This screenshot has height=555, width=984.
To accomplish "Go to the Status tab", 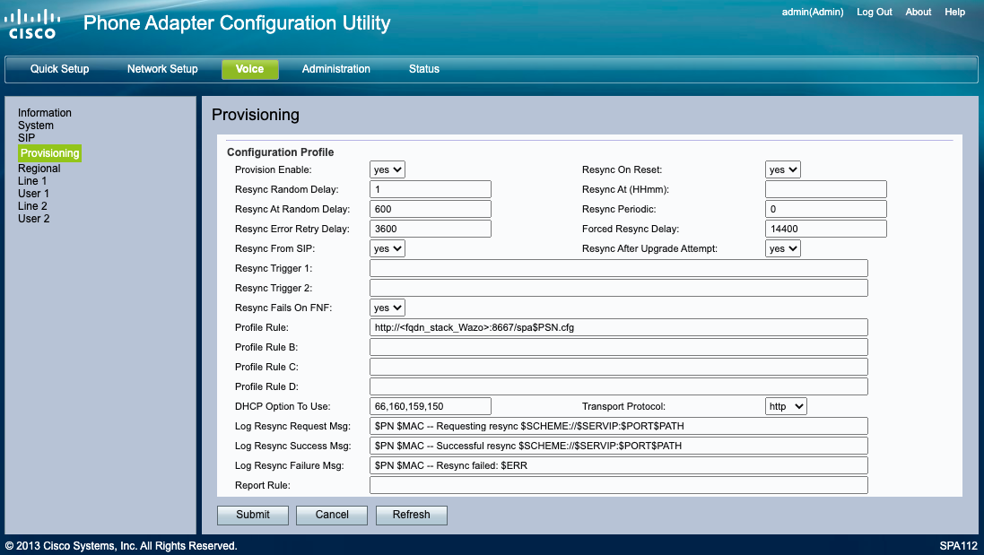I will 424,69.
